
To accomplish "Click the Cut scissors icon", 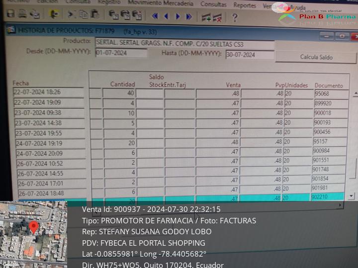I will [72, 14].
